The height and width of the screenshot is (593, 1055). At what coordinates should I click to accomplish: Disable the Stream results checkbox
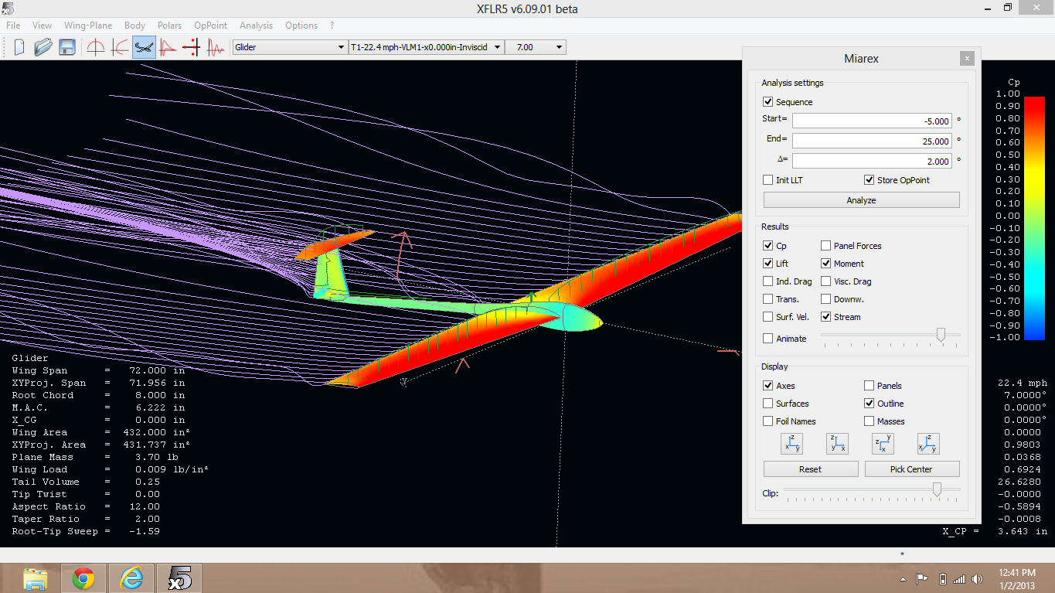(825, 316)
